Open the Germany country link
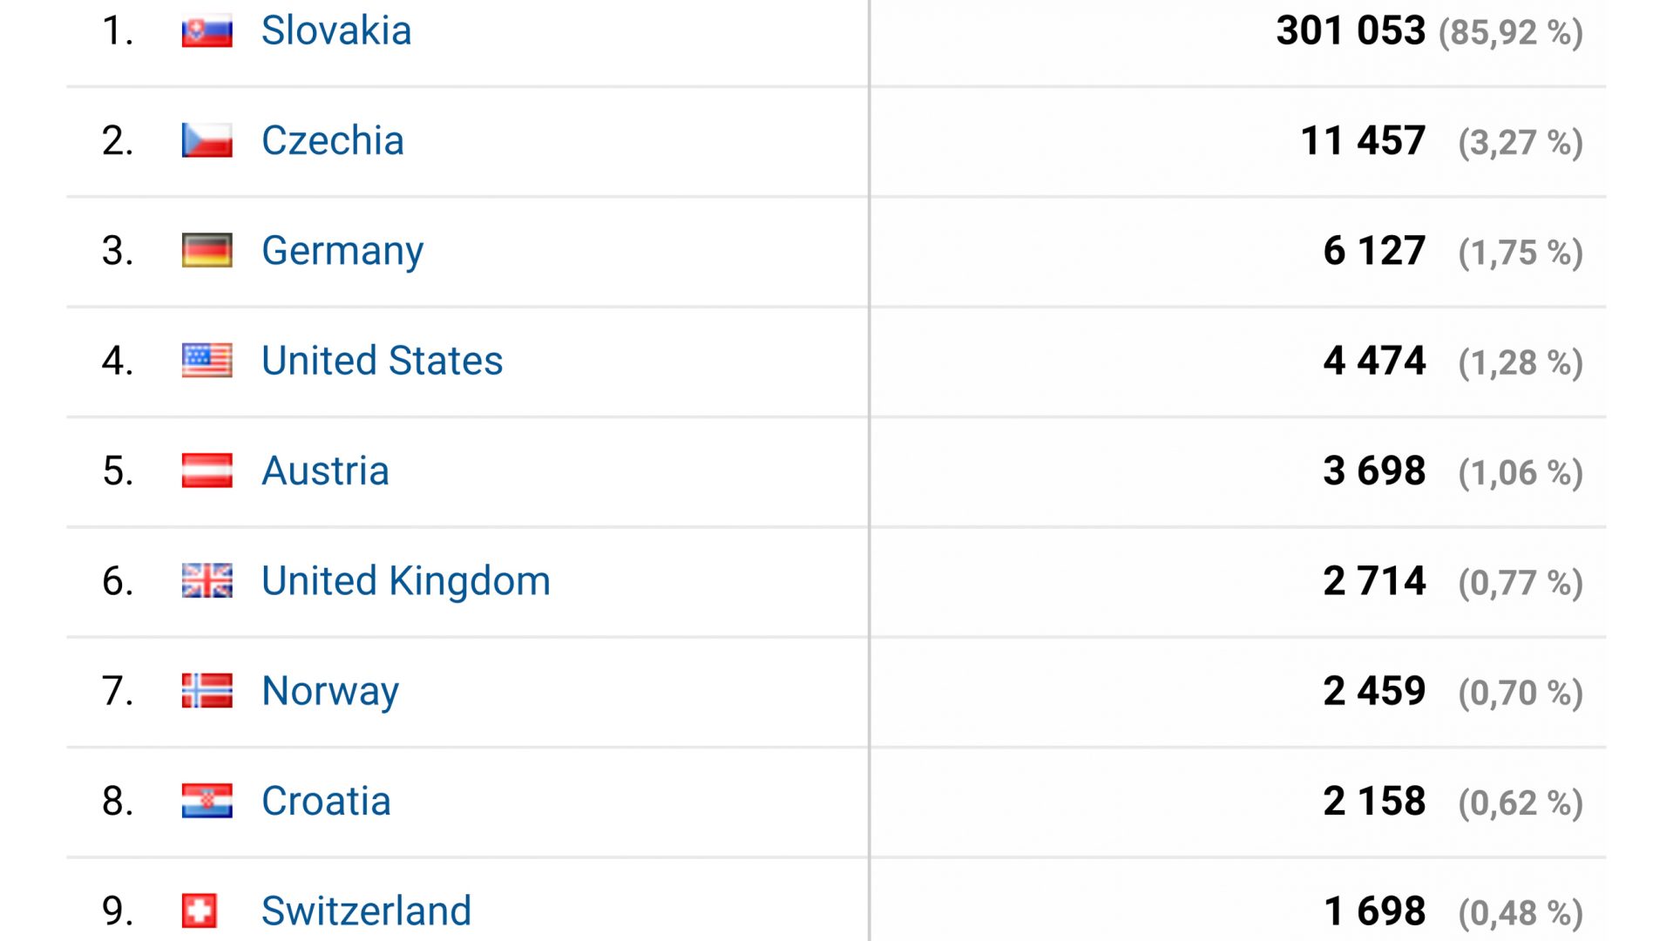This screenshot has height=941, width=1673. 342,251
